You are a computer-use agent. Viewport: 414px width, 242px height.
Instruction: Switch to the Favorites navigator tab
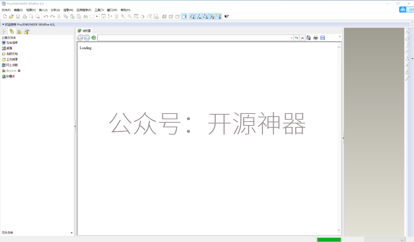point(19,32)
